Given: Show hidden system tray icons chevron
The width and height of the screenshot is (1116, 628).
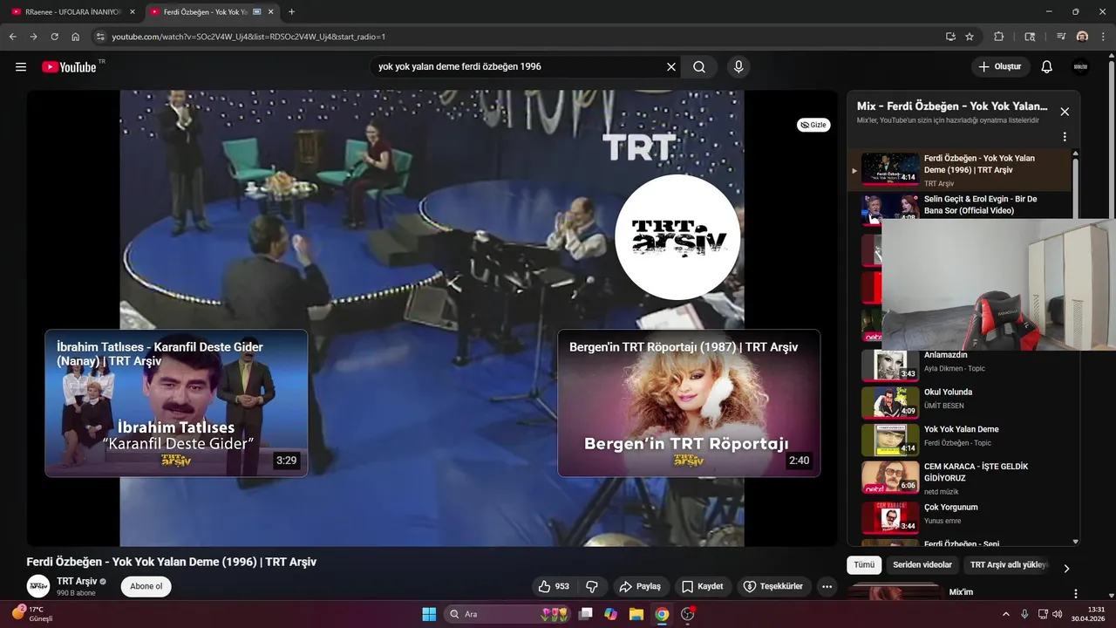Looking at the screenshot, I should click(x=1005, y=614).
